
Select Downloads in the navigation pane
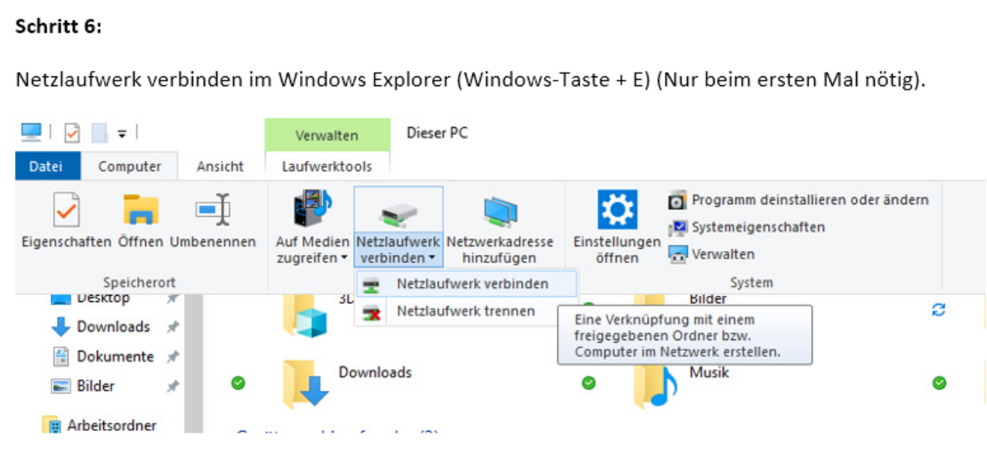click(x=113, y=327)
